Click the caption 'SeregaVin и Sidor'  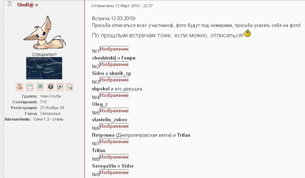[x=113, y=166]
